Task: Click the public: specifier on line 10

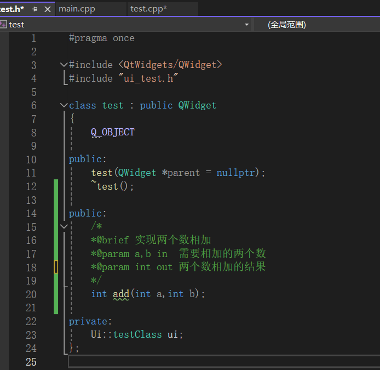Action: coord(88,159)
